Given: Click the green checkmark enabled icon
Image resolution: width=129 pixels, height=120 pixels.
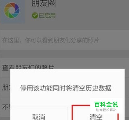Looking at the screenshot, I should click(35, 16).
